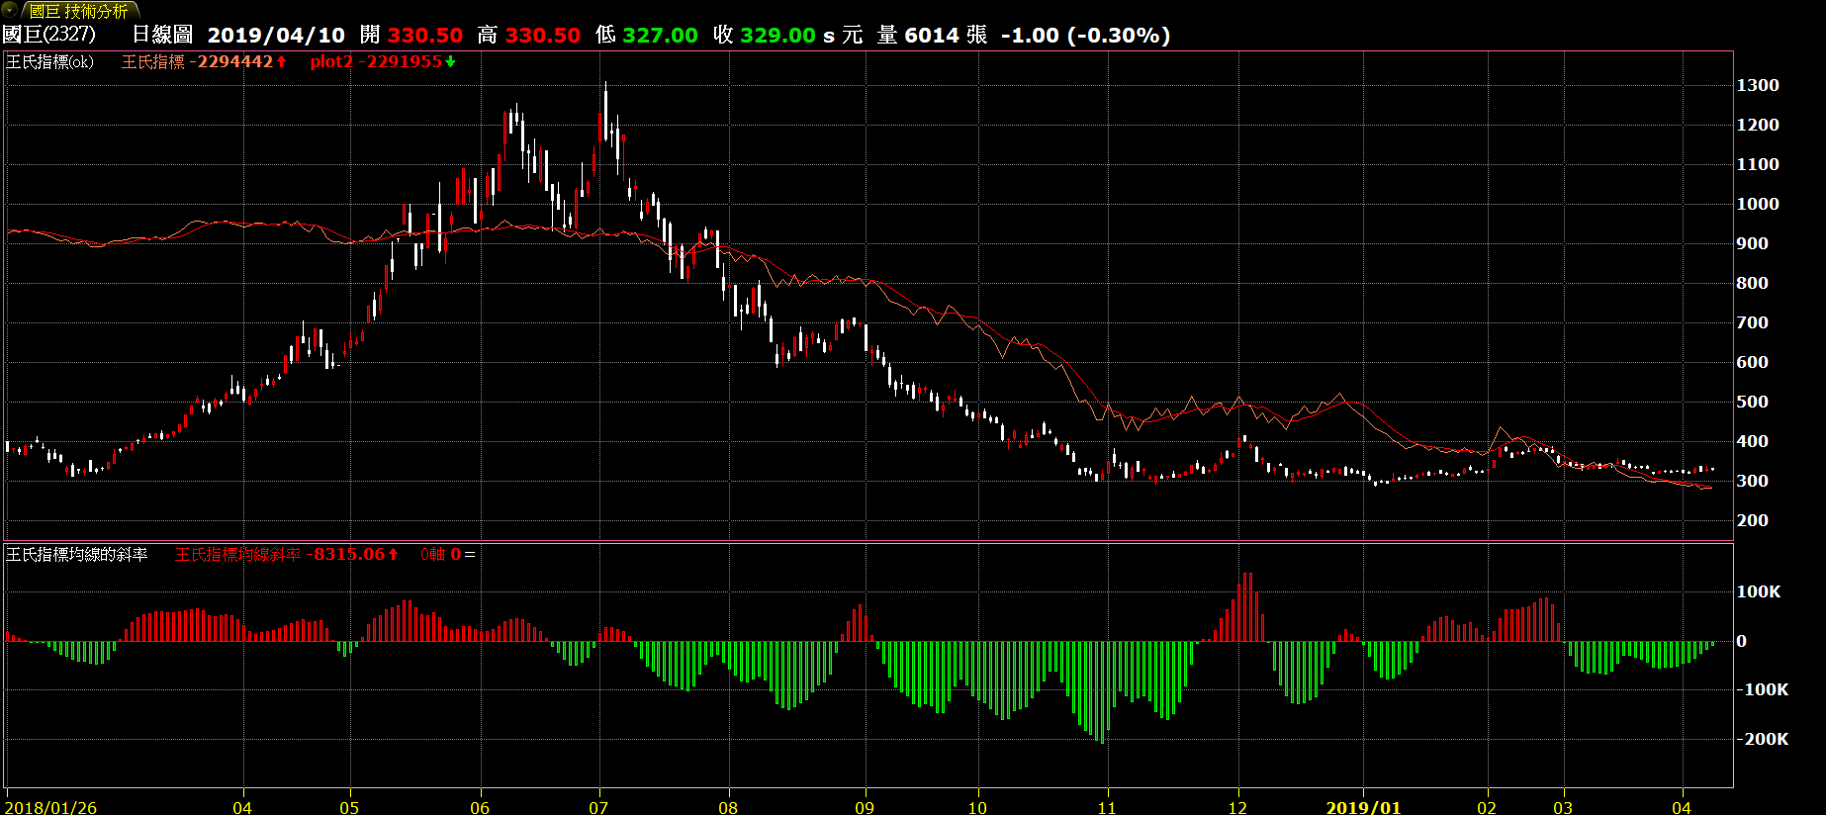Click the 2019/01 marker on the time axis
The image size is (1826, 815).
pos(1363,807)
